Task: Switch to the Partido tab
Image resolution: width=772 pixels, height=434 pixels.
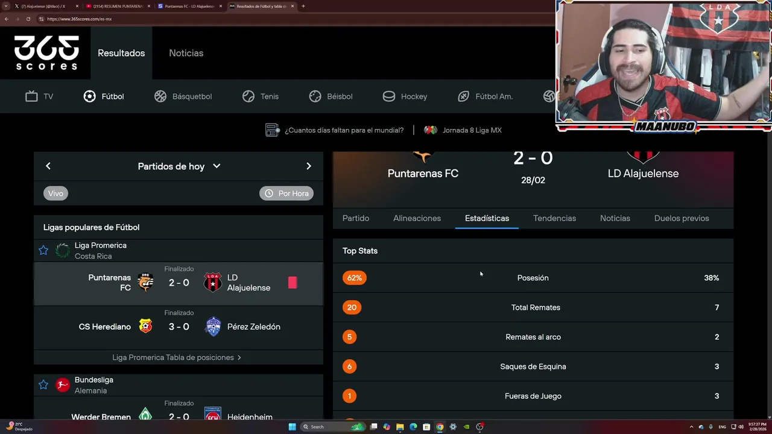Action: [x=356, y=218]
